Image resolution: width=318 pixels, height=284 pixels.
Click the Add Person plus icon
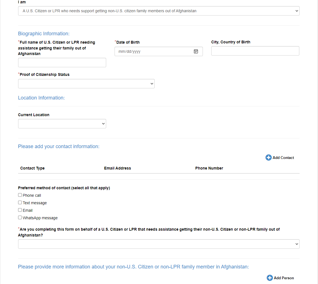pyautogui.click(x=270, y=278)
